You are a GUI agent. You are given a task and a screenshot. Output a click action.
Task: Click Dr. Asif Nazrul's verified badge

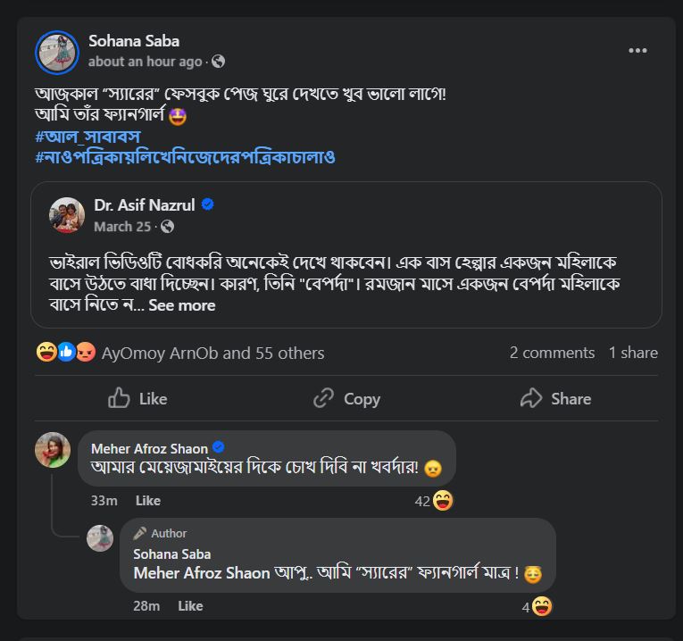click(207, 204)
